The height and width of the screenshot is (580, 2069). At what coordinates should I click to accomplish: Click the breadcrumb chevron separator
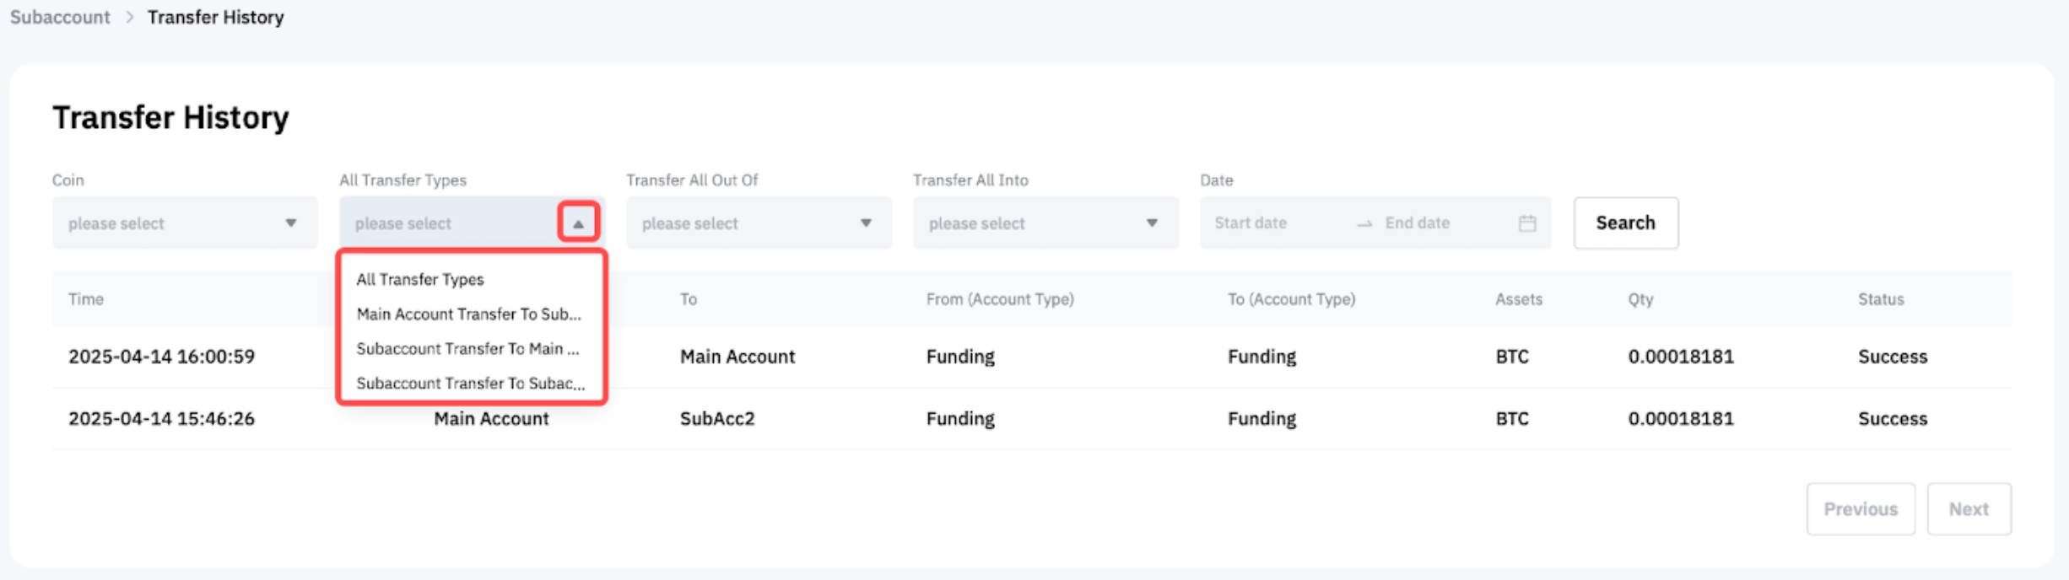(x=129, y=17)
